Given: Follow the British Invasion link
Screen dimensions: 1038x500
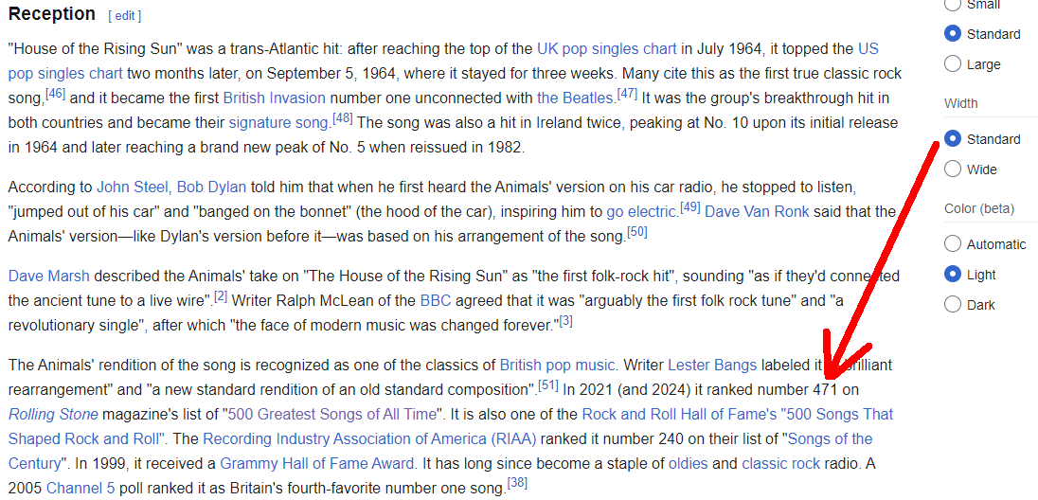Looking at the screenshot, I should pyautogui.click(x=274, y=98).
